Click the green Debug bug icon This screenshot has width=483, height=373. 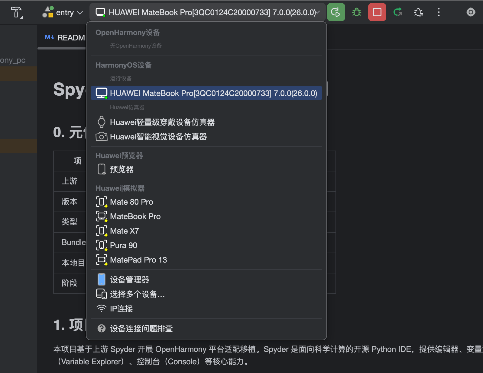coord(357,12)
